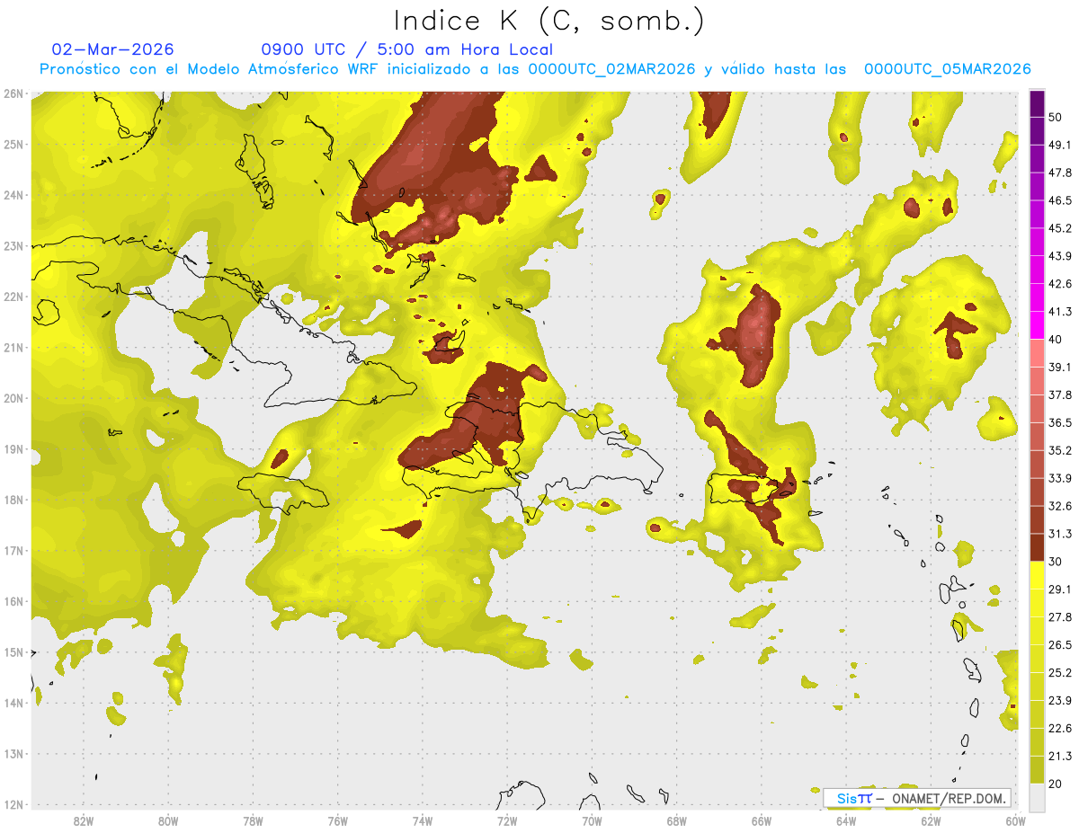Click the 'Indice K (C, somb.)' title
Image resolution: width=1079 pixels, height=833 pixels.
tap(549, 21)
